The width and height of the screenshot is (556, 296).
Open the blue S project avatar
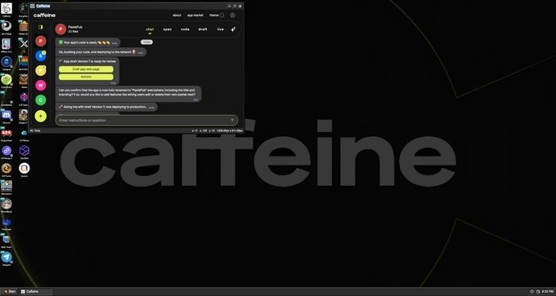40,56
